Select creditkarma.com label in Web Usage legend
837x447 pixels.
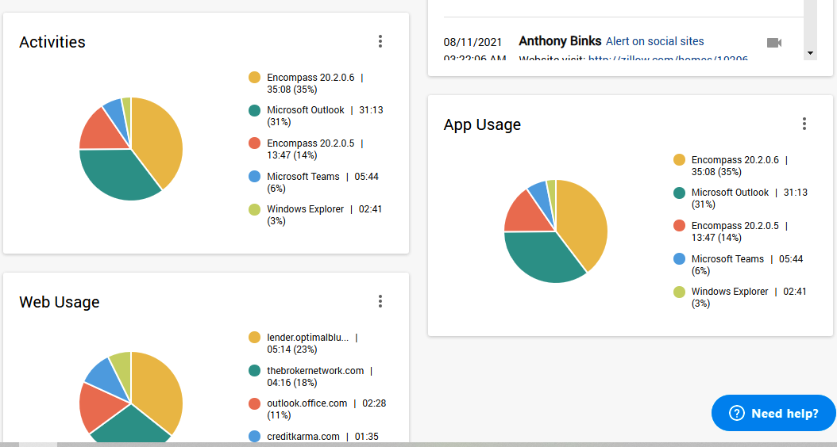[303, 437]
